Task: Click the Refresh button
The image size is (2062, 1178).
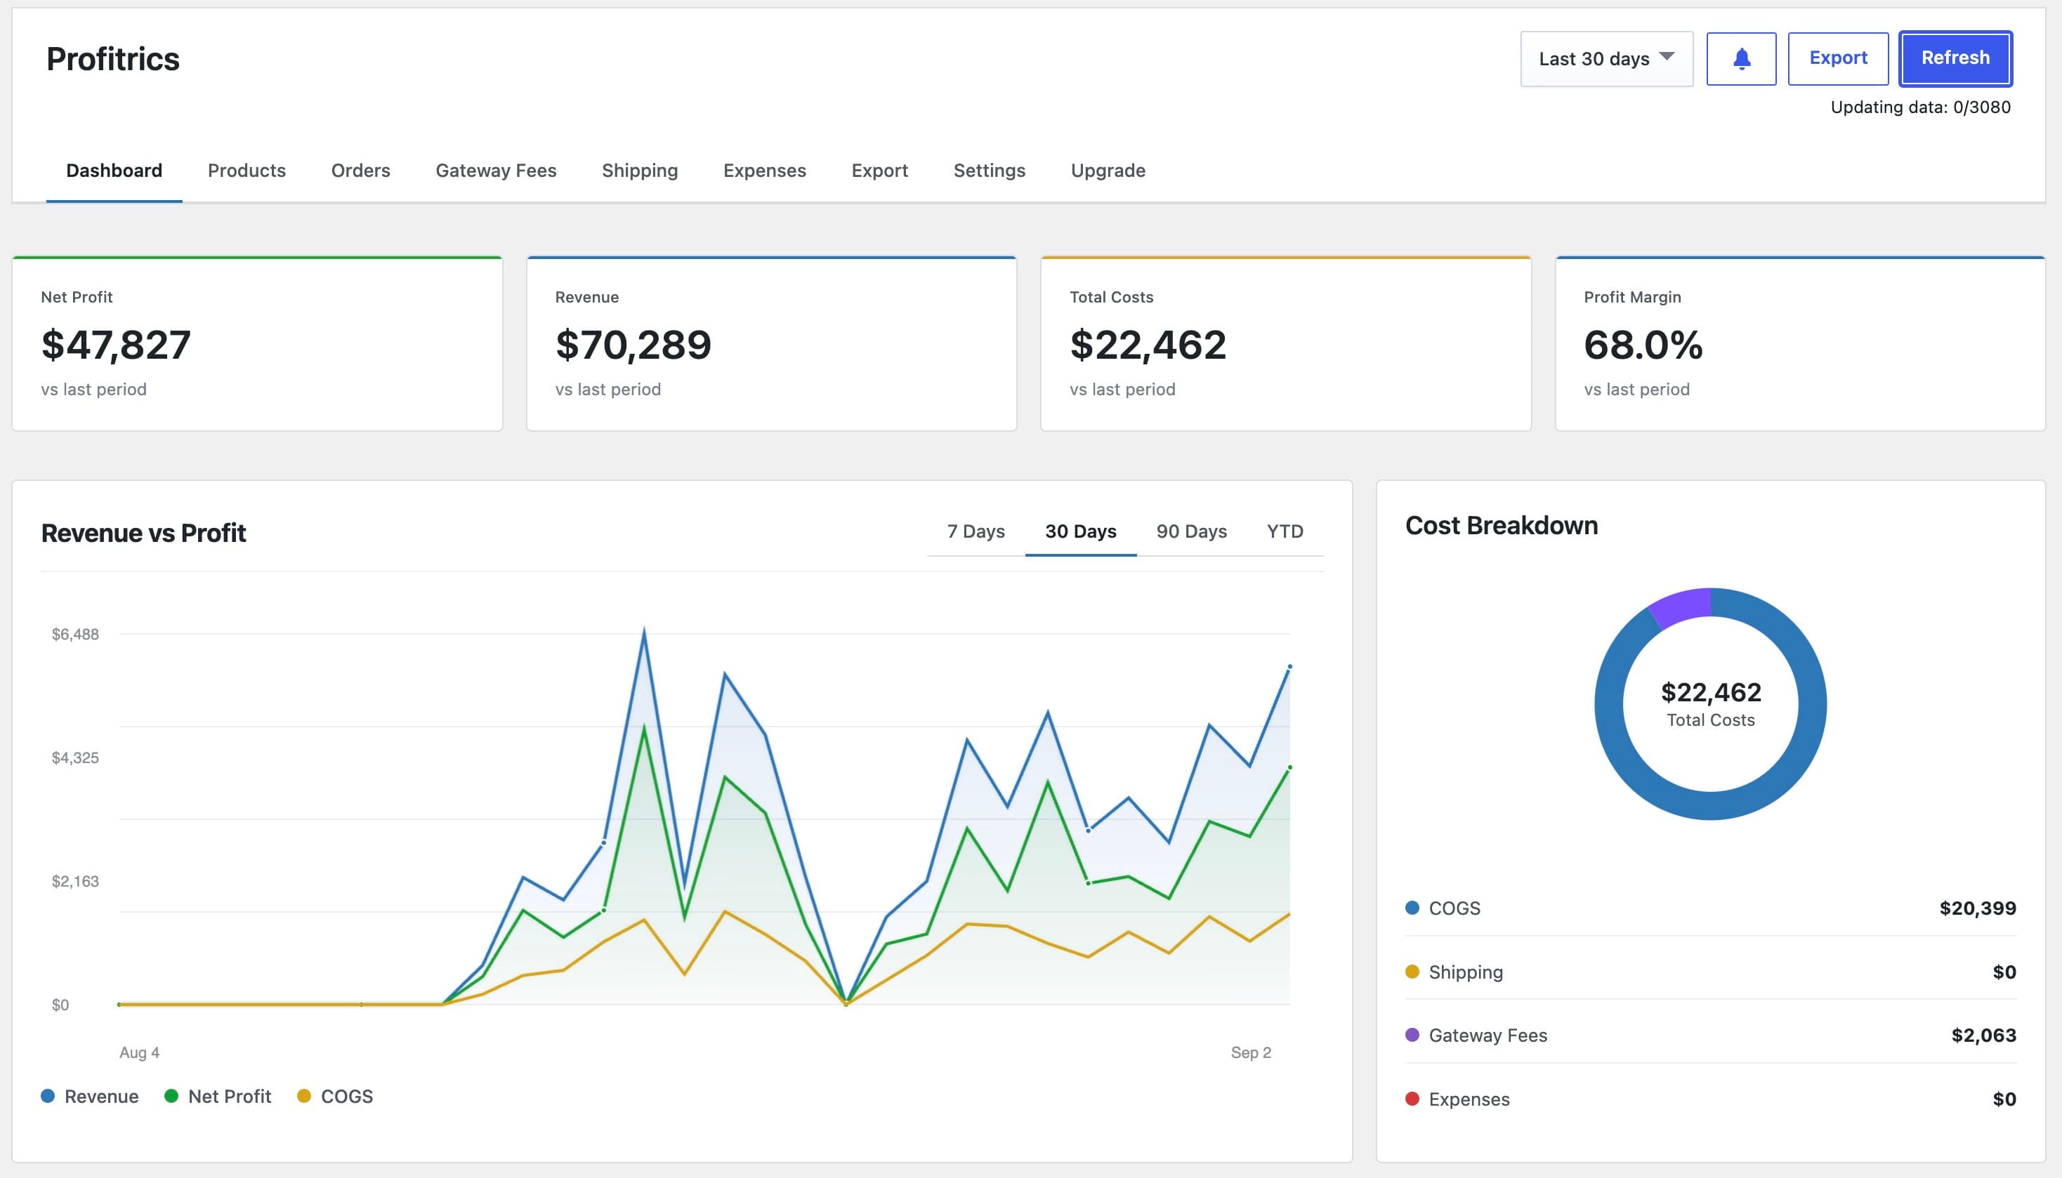Action: coord(1955,58)
